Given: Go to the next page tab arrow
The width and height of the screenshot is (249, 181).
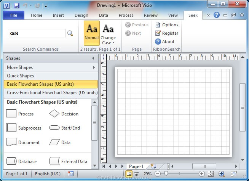Looking at the screenshot, I should (x=116, y=167).
